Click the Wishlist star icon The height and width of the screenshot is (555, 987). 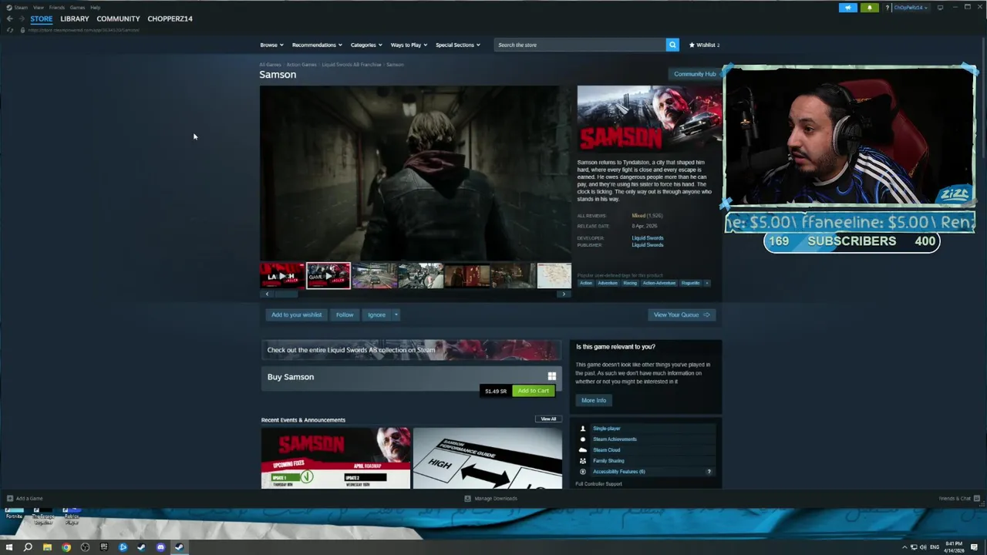[x=692, y=45]
